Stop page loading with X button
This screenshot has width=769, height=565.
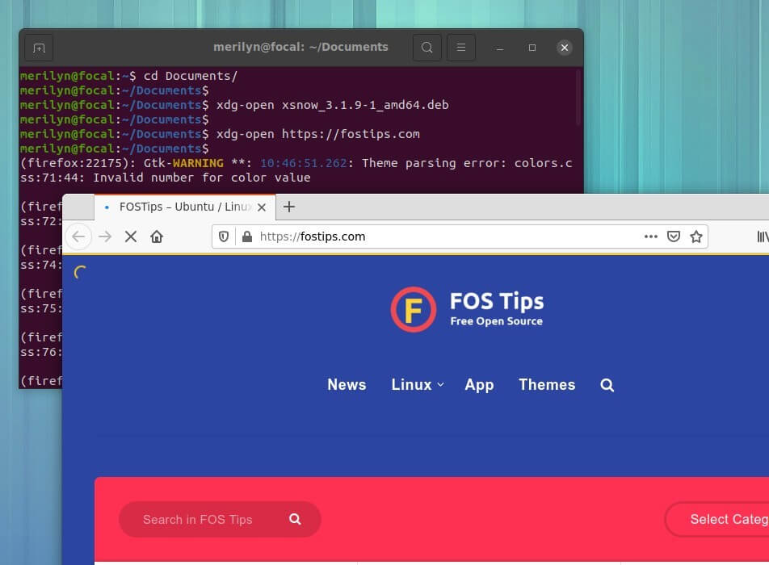pos(131,236)
